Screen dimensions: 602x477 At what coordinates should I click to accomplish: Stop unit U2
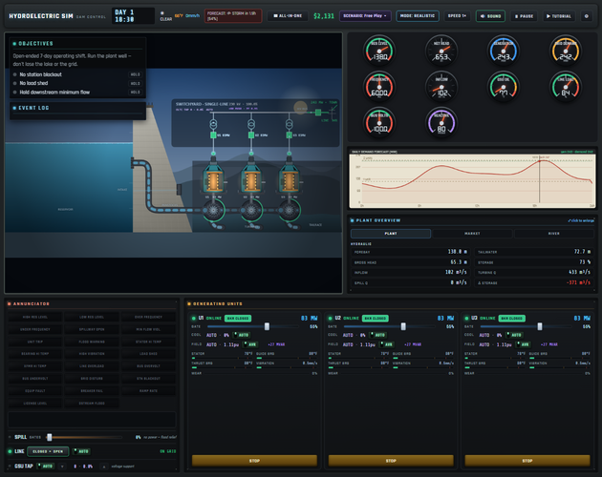click(x=391, y=461)
